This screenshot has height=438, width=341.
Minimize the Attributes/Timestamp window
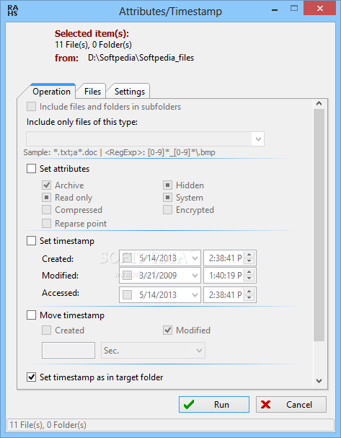[x=275, y=10]
